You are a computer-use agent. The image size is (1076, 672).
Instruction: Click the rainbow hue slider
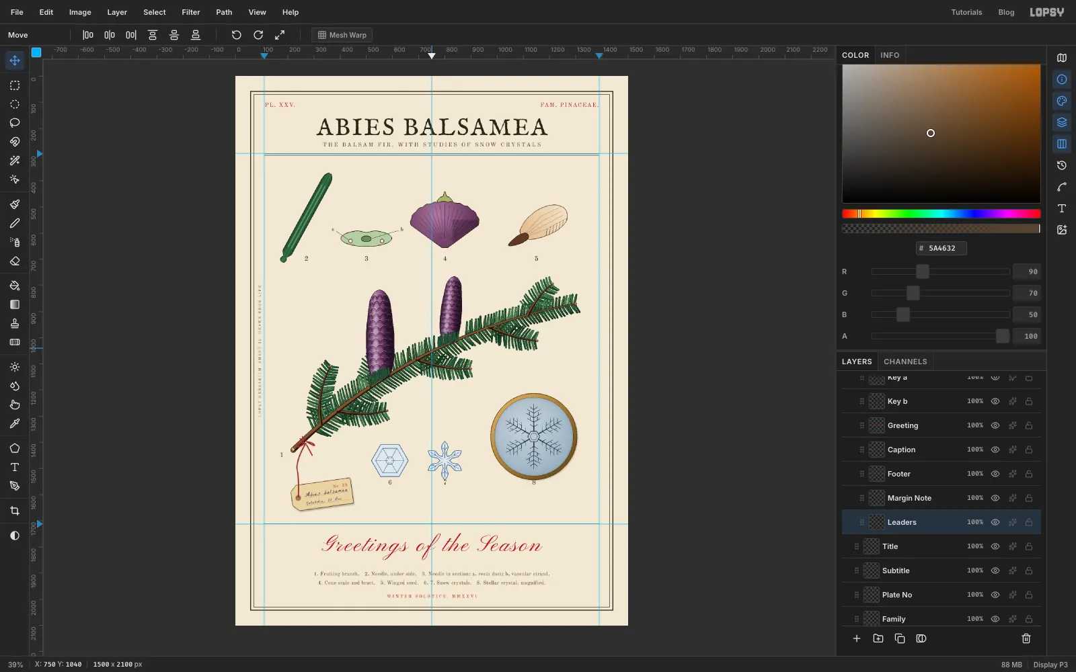941,214
